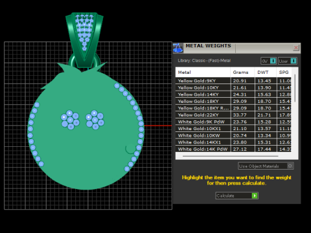This screenshot has height=233, width=311.
Task: Click the left gem cluster on the pendant
Action: [x=70, y=120]
